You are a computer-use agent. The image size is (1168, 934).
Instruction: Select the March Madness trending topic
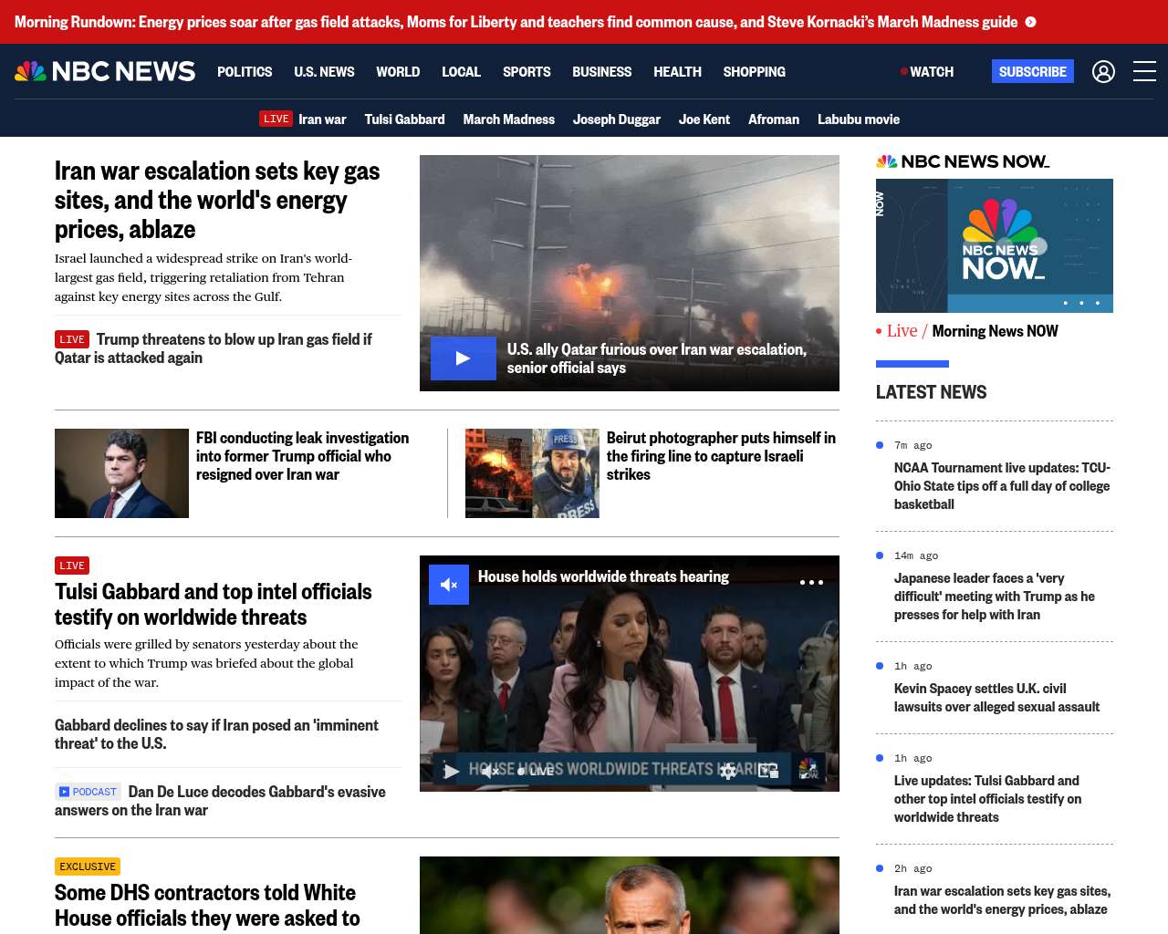click(508, 119)
